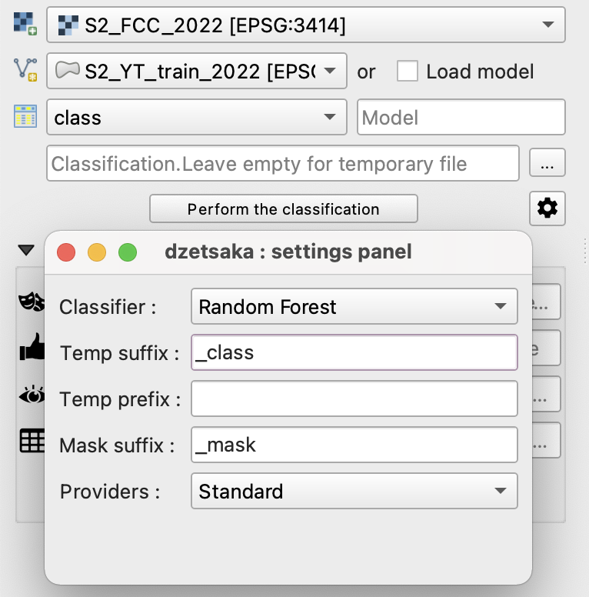Click the table grid icon in the options list
589x597 pixels.
pos(31,441)
